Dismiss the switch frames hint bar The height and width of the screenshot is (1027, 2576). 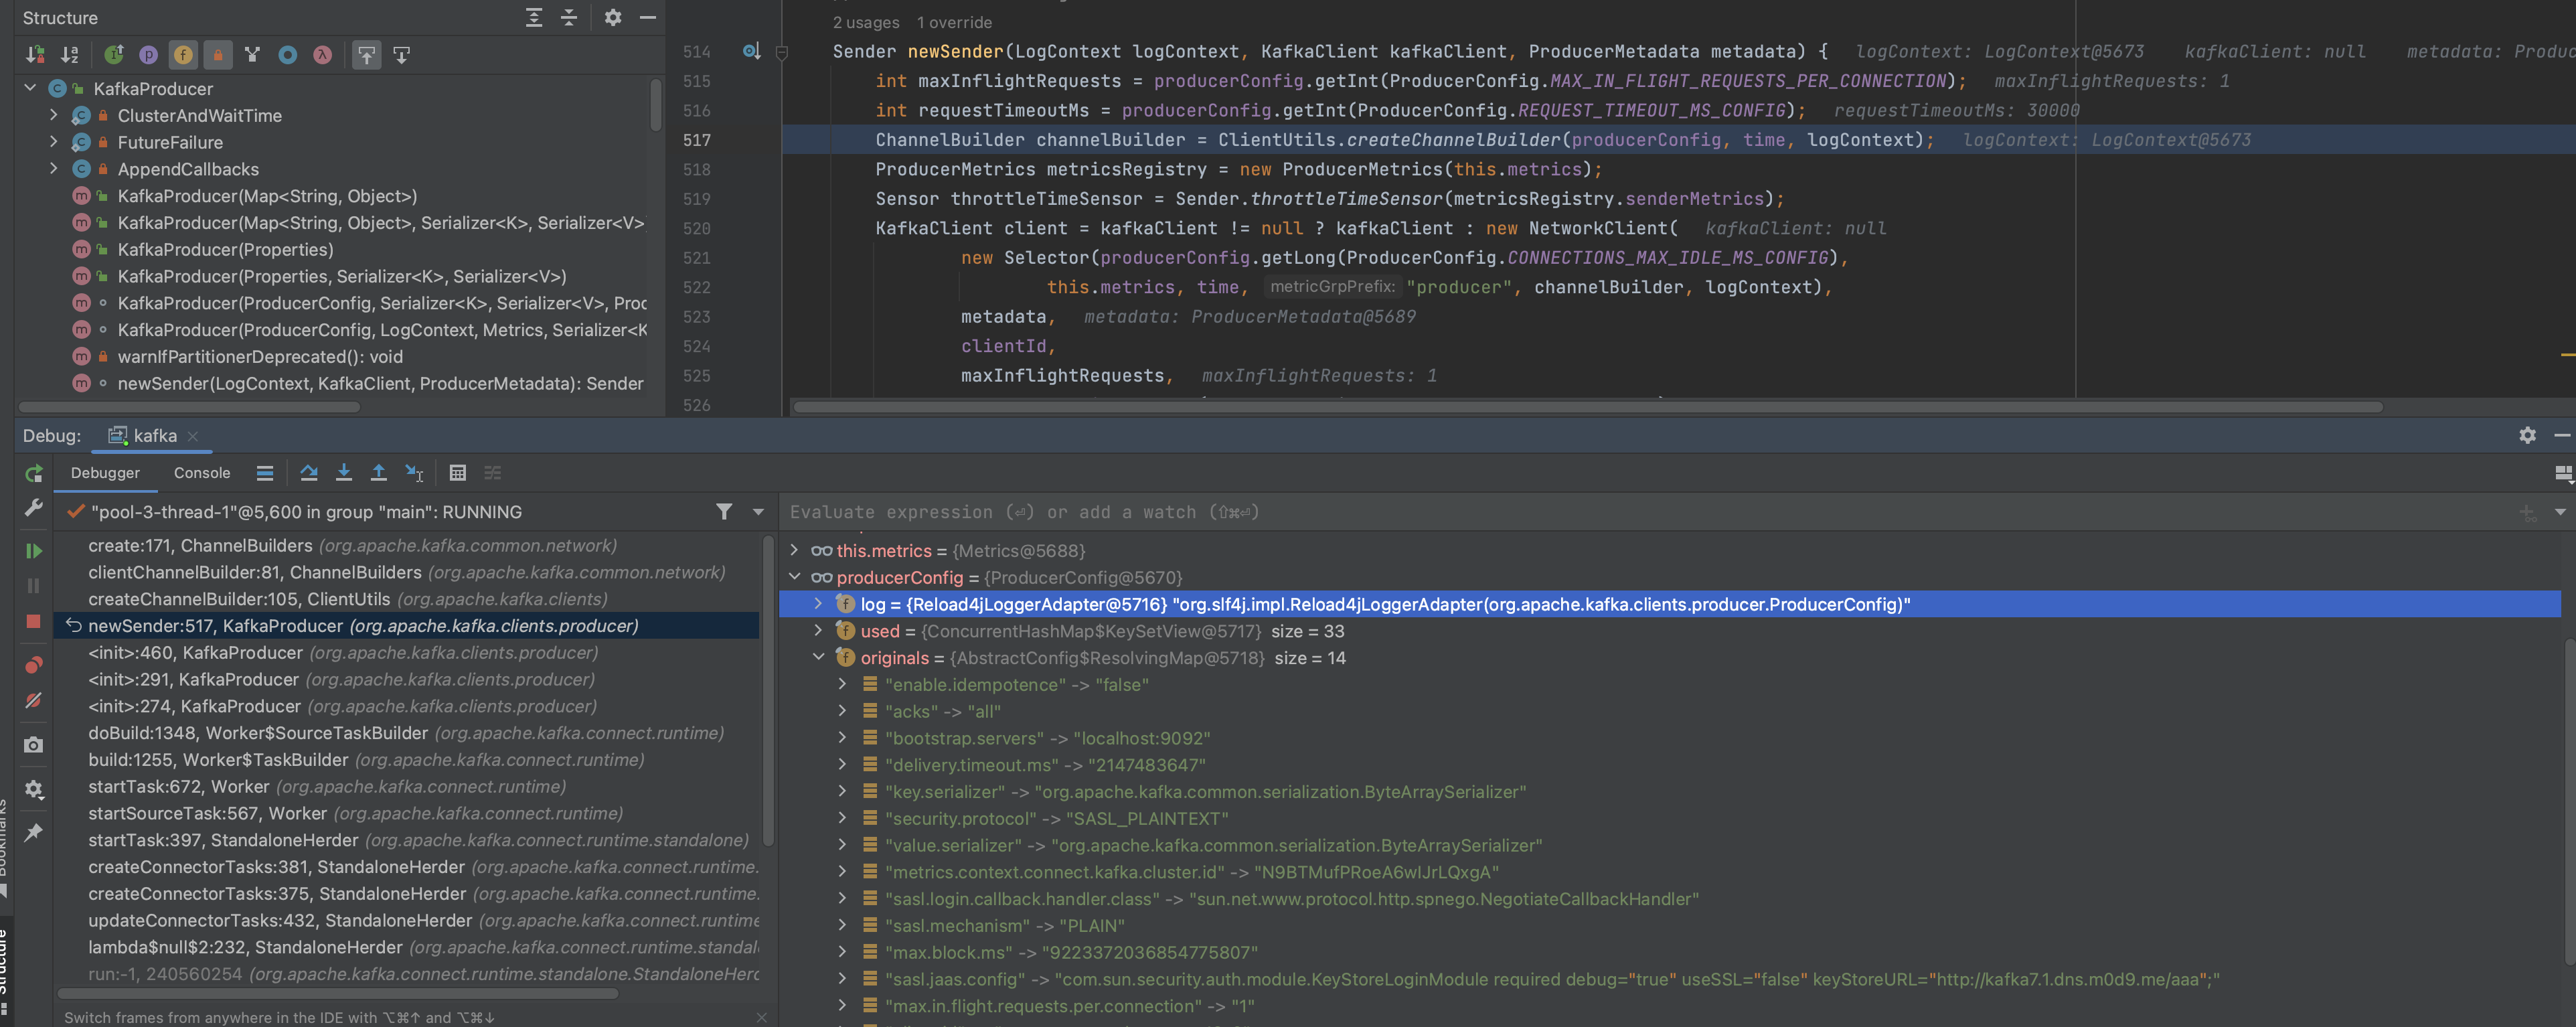(762, 1017)
